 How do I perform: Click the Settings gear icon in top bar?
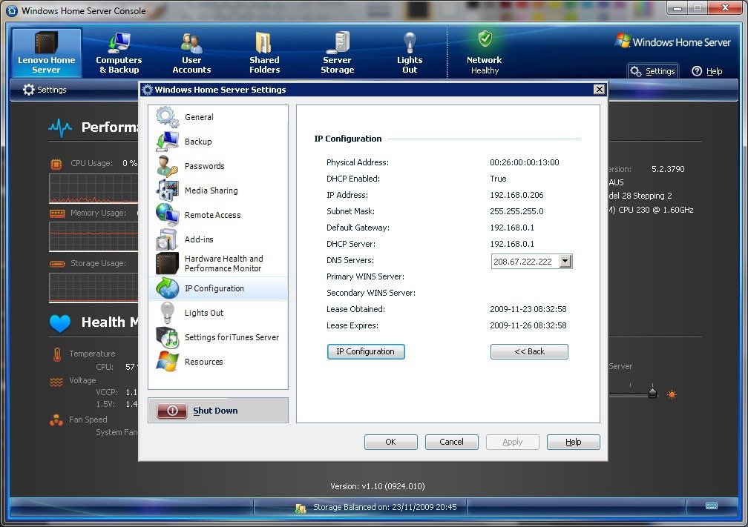pos(635,71)
